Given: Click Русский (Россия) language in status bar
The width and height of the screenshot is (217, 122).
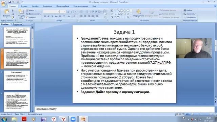Looking at the screenshot, I should tap(35, 114).
